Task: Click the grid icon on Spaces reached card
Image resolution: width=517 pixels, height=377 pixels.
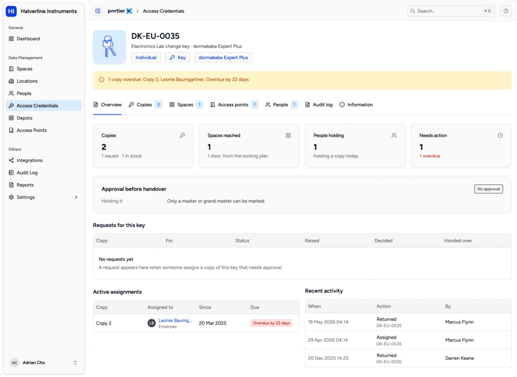Action: click(288, 135)
